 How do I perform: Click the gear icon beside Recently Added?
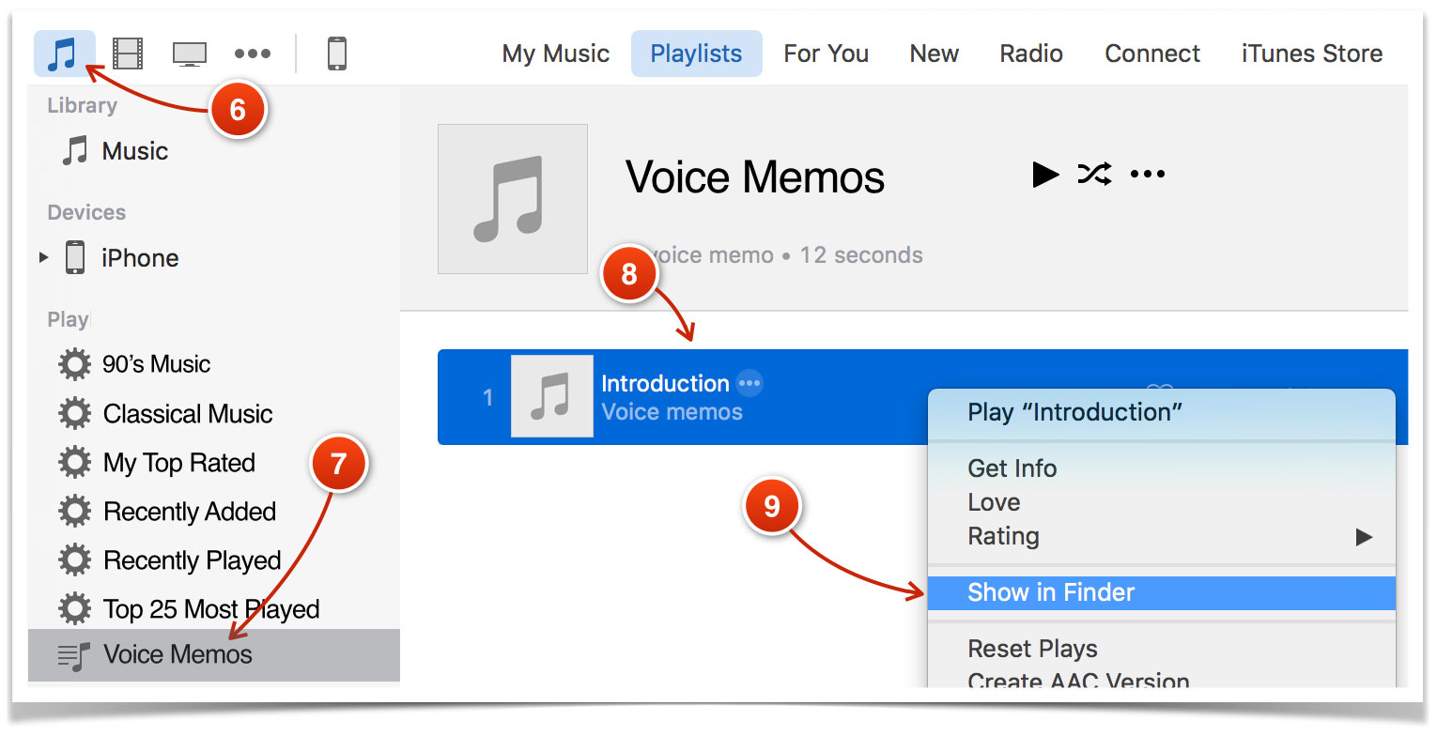[x=75, y=512]
